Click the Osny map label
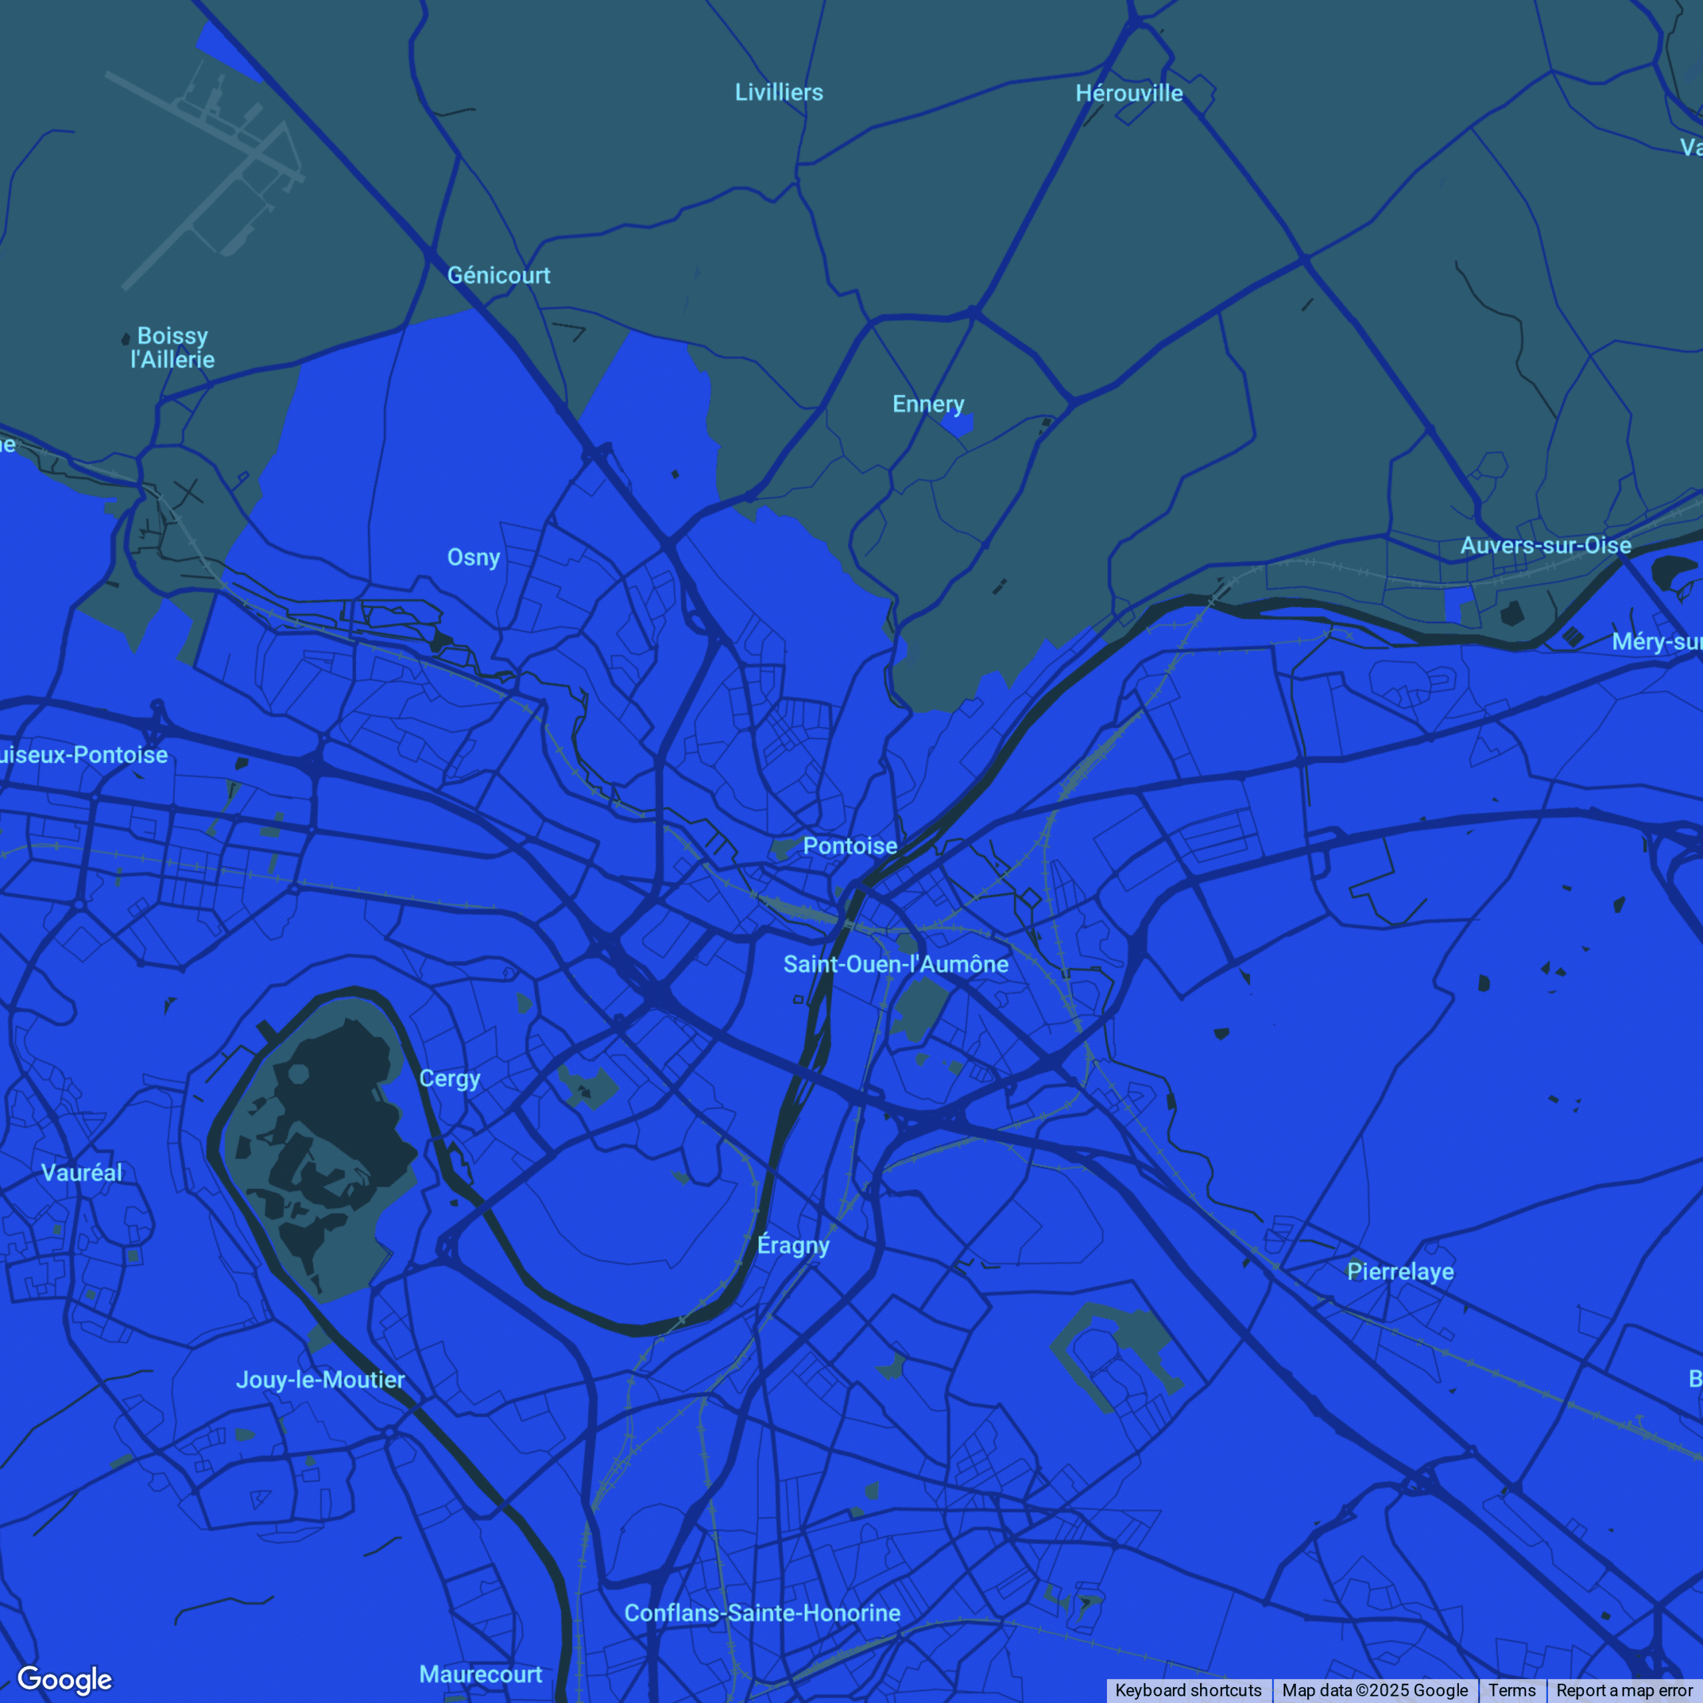Image resolution: width=1703 pixels, height=1703 pixels. pyautogui.click(x=474, y=557)
